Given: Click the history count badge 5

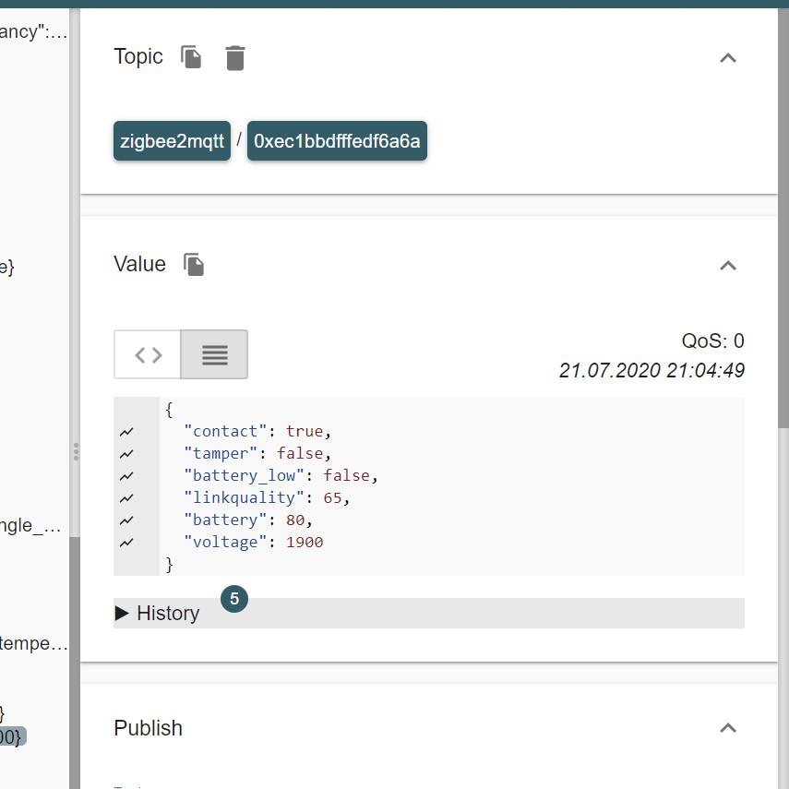Looking at the screenshot, I should pyautogui.click(x=234, y=599).
